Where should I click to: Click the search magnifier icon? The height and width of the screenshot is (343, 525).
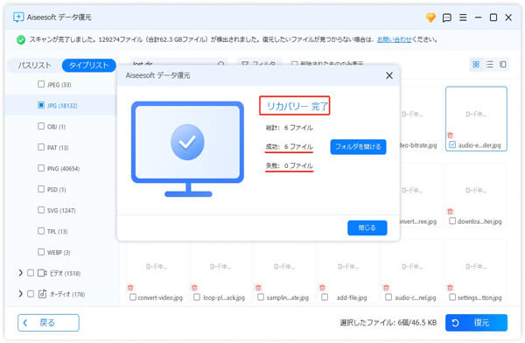pyautogui.click(x=221, y=64)
